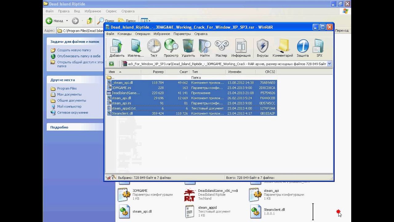Image resolution: width=394 pixels, height=222 pixels.
Task: Select the steam_api.ini row in the archive
Action: click(191, 103)
